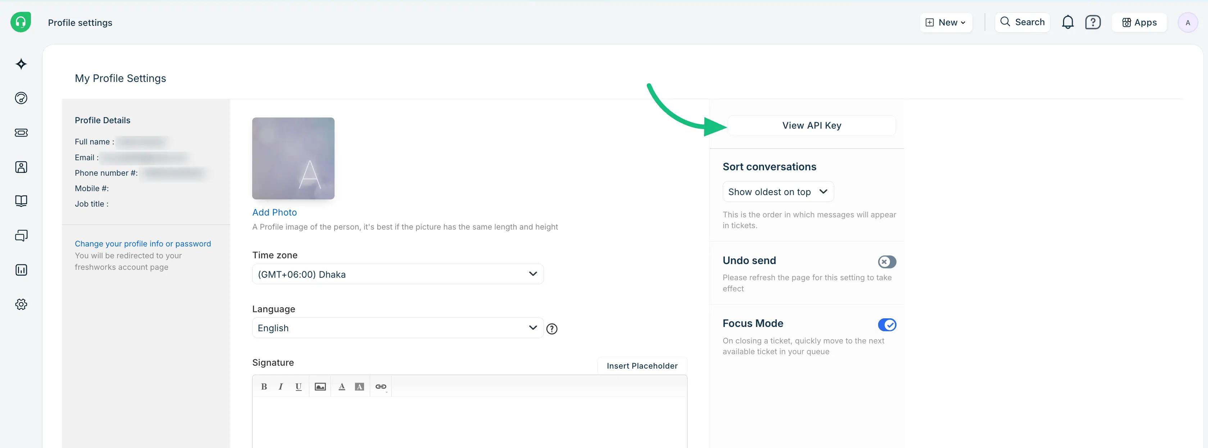Open the New menu in the top bar
The image size is (1208, 448).
tap(945, 22)
